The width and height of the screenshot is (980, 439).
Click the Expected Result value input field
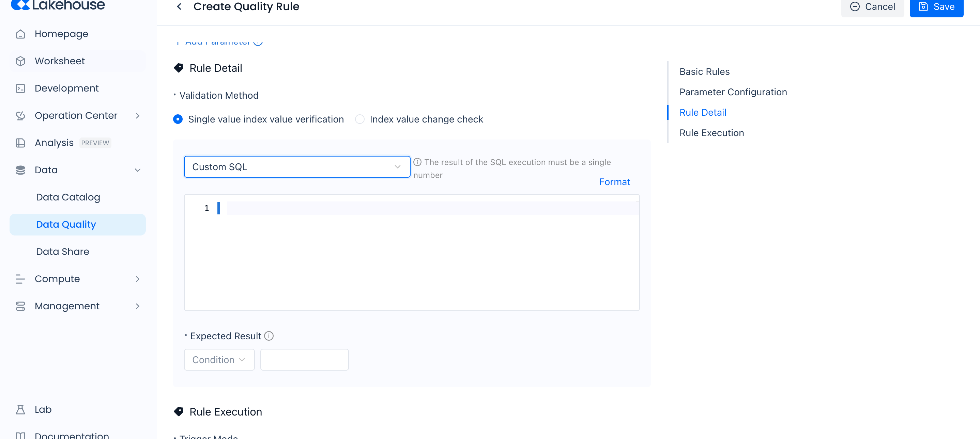click(x=304, y=360)
